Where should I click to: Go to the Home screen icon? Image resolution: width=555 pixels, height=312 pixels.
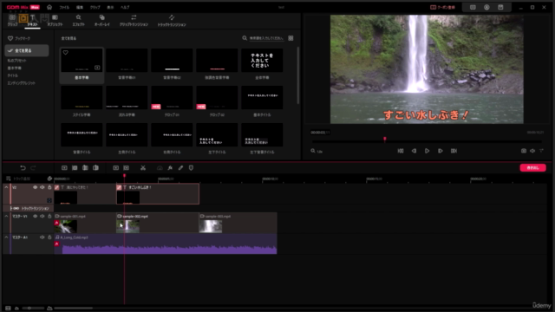point(49,7)
